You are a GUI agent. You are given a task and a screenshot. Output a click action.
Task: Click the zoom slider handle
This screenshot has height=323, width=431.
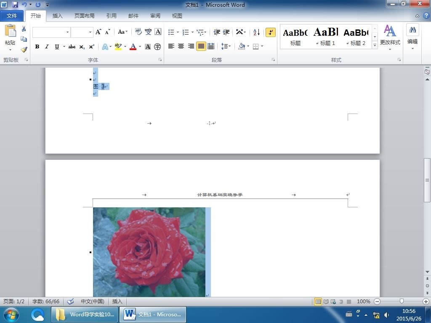[402, 302]
